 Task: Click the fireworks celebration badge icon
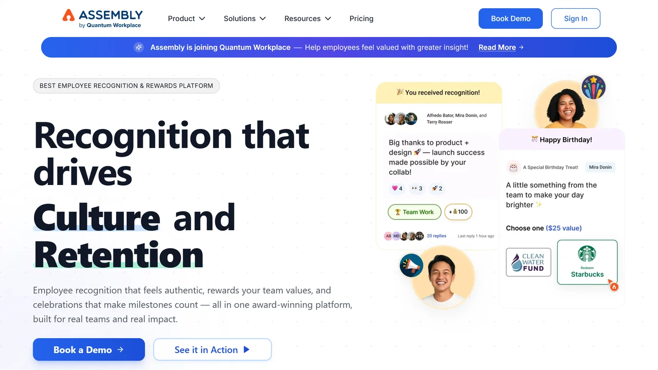[594, 87]
